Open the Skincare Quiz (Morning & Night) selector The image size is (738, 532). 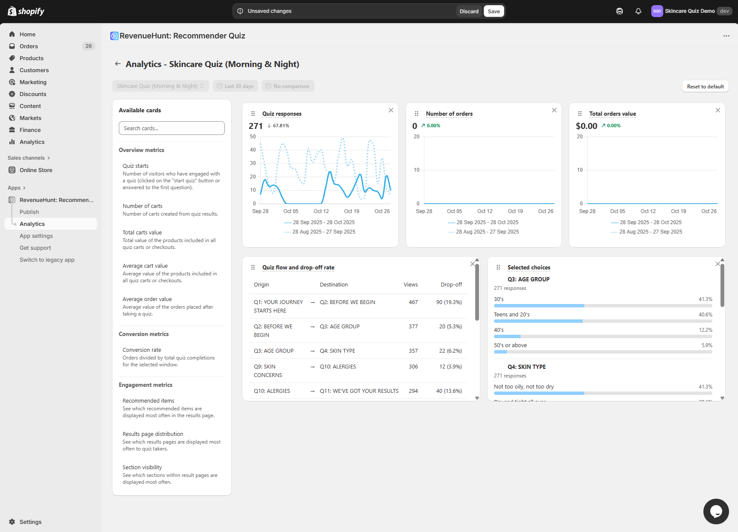click(x=160, y=86)
